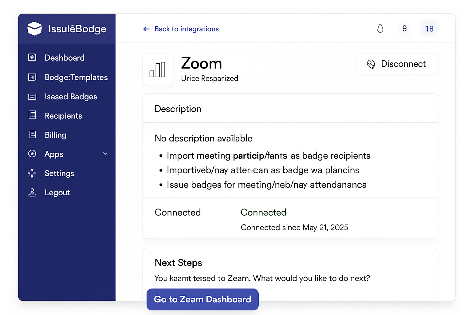Click the Apps sidebar icon
The height and width of the screenshot is (315, 472).
tap(32, 154)
